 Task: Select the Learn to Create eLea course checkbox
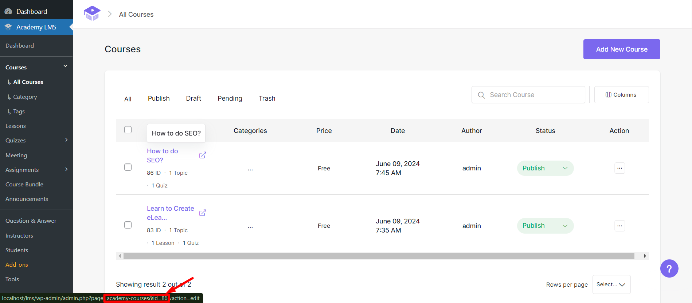[128, 225]
